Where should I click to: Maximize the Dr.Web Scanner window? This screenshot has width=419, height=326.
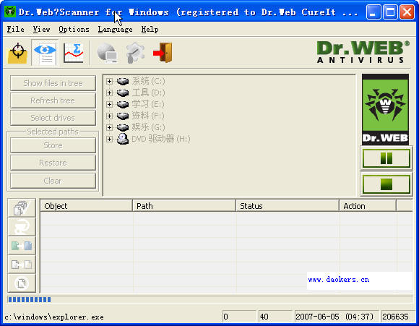[x=390, y=12]
